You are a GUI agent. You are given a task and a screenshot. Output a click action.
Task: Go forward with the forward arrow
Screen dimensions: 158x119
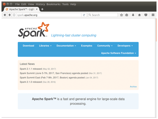(x=9, y=15)
